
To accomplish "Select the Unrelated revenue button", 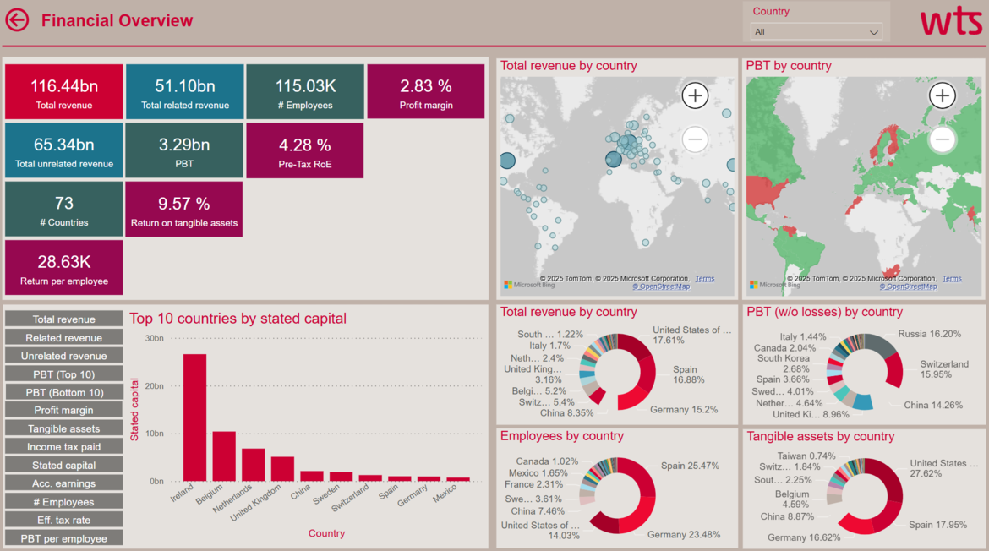I will (63, 356).
